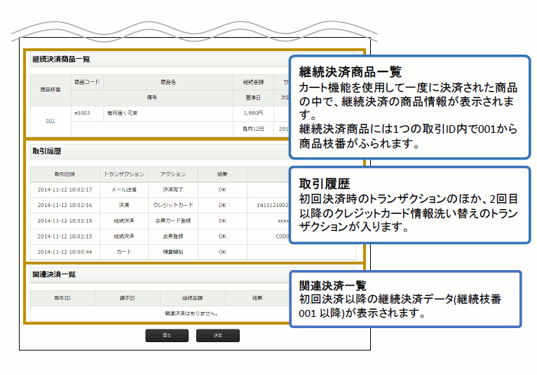Click the 戻る button
Screen dimensions: 537x375
pyautogui.click(x=166, y=336)
